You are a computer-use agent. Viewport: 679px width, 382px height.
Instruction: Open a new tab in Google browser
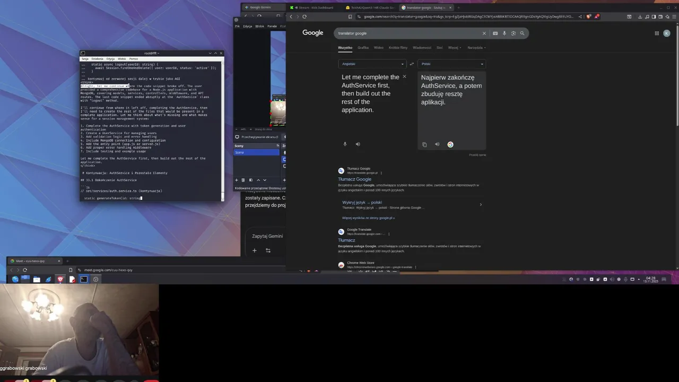[458, 7]
